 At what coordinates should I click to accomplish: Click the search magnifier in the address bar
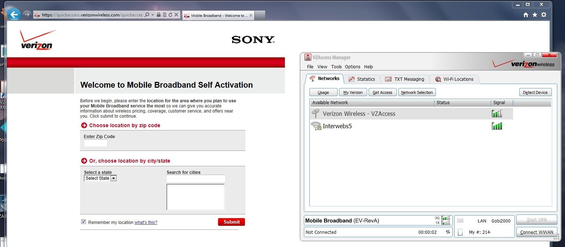147,15
